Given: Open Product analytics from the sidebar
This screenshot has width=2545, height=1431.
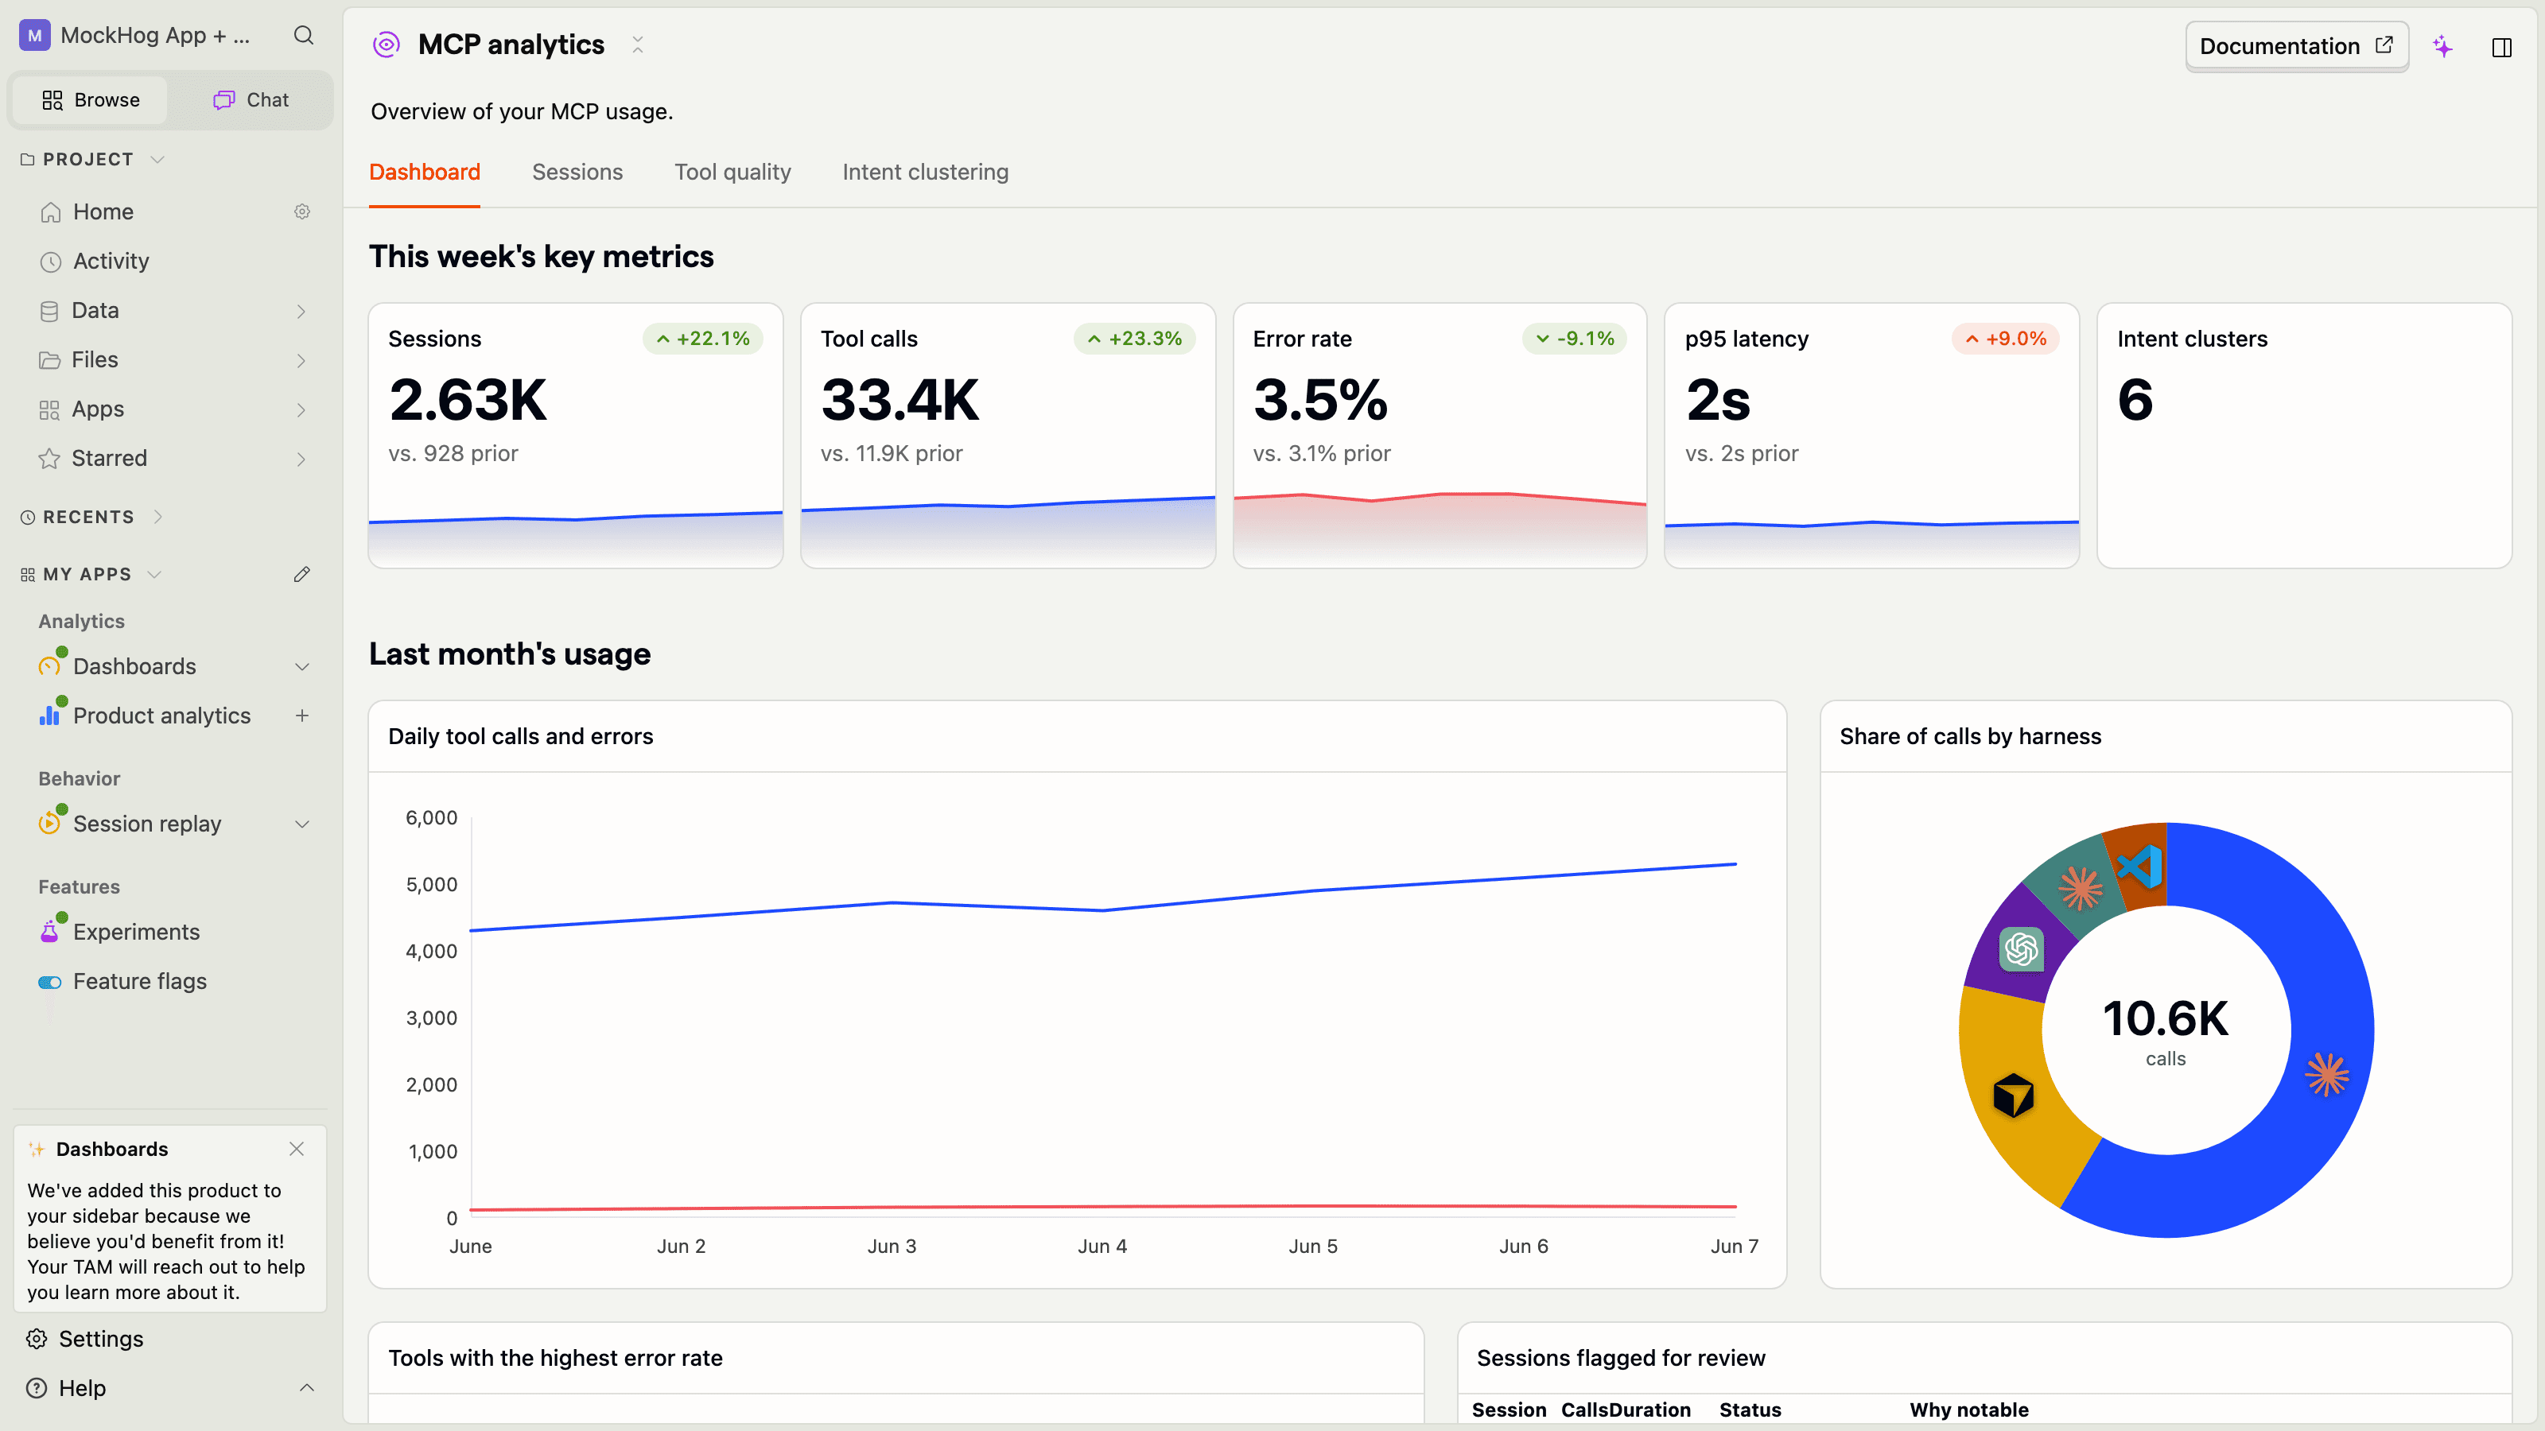Looking at the screenshot, I should [162, 715].
